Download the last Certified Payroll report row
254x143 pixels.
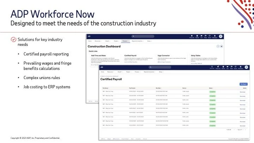coord(242,126)
